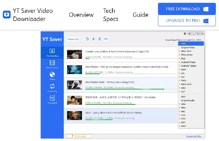This screenshot has width=219, height=141.
Task: Click the pause all downloads icon
Action: tap(94, 39)
